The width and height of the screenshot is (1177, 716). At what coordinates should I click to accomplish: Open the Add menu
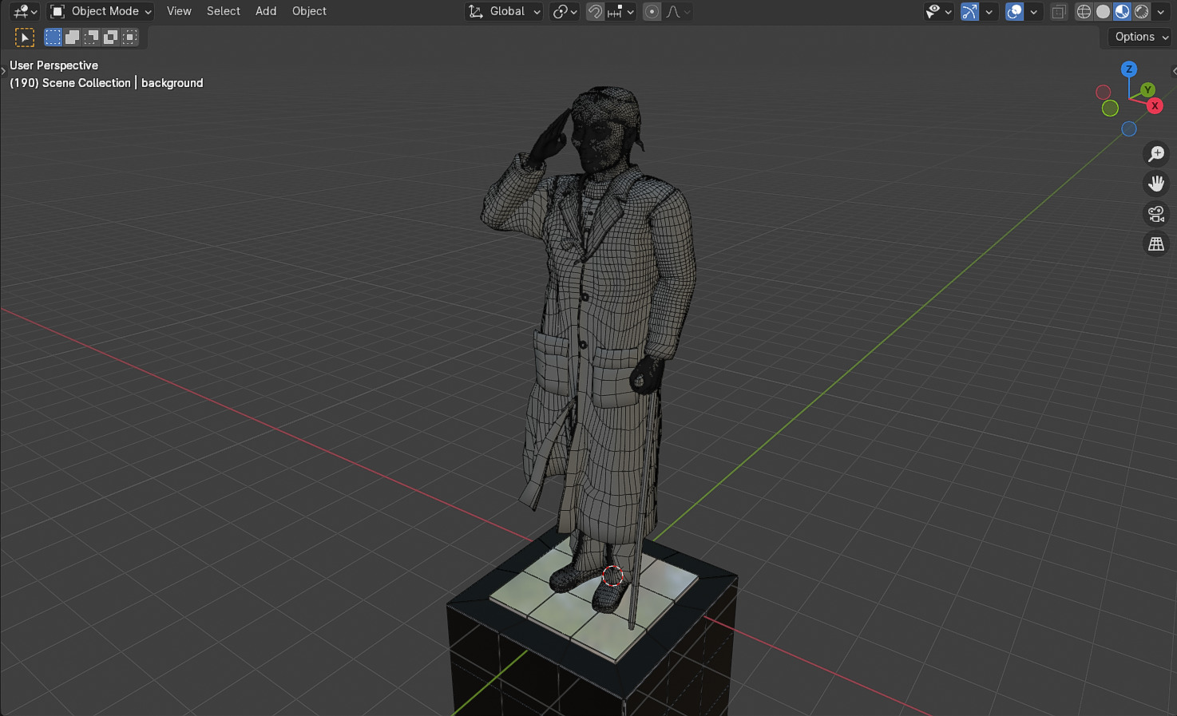(x=266, y=11)
